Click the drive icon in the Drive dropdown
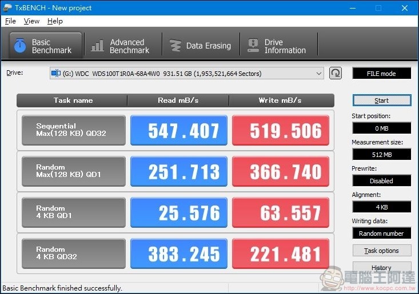 pyautogui.click(x=56, y=73)
